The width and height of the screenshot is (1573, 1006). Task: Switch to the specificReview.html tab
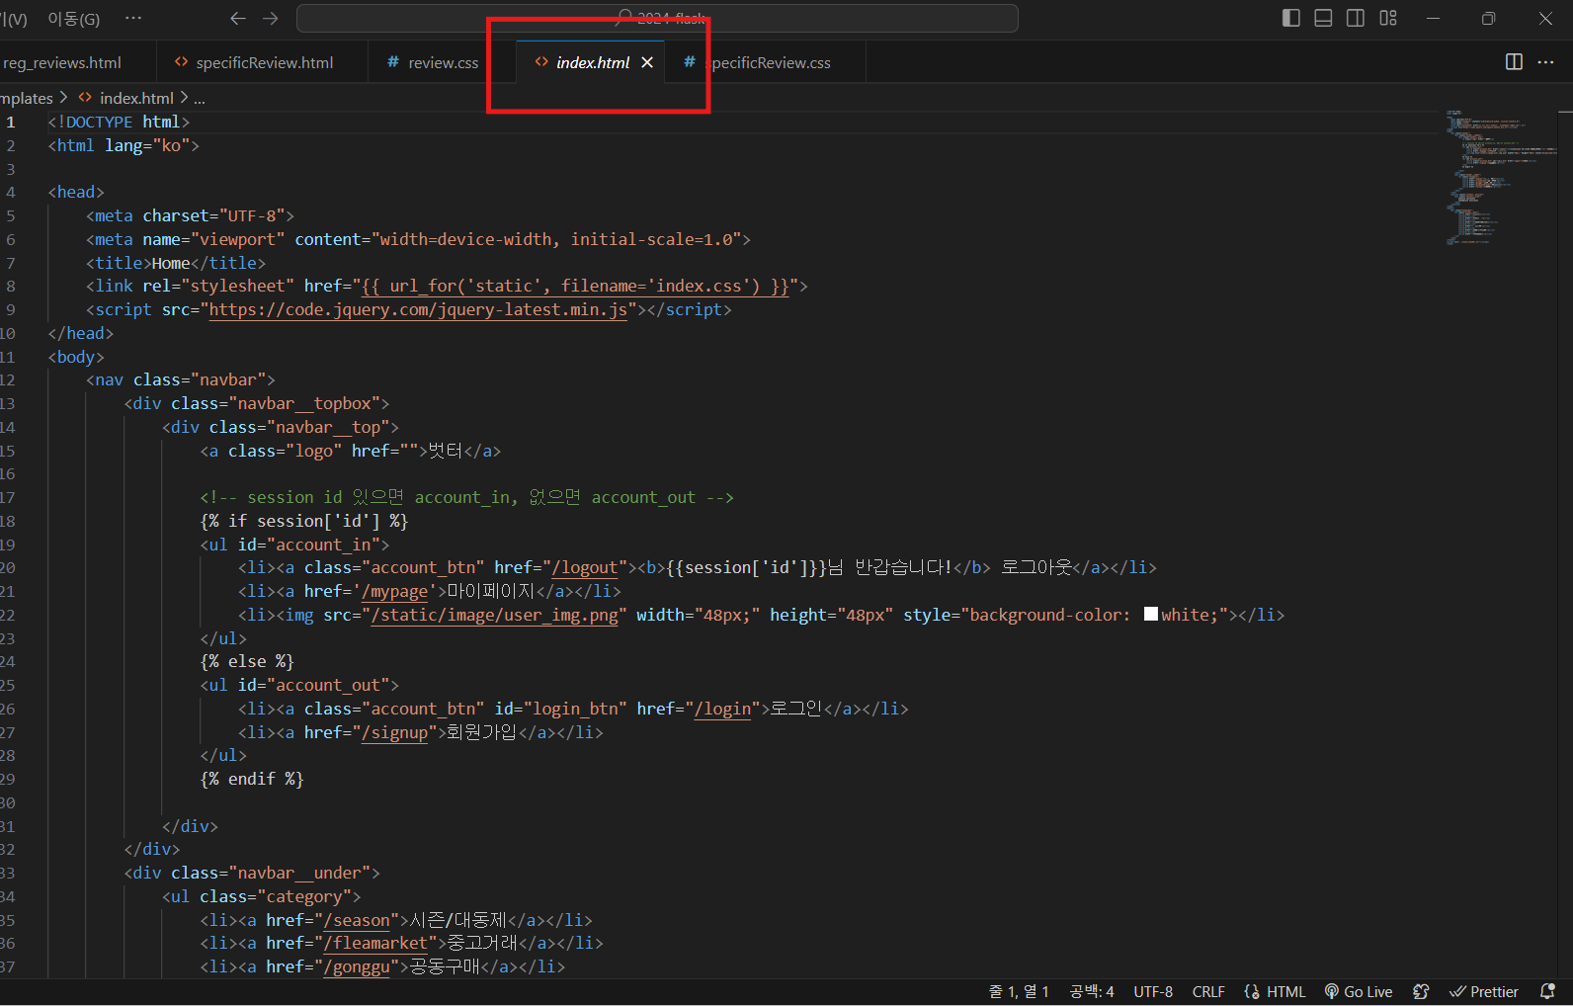pos(263,62)
